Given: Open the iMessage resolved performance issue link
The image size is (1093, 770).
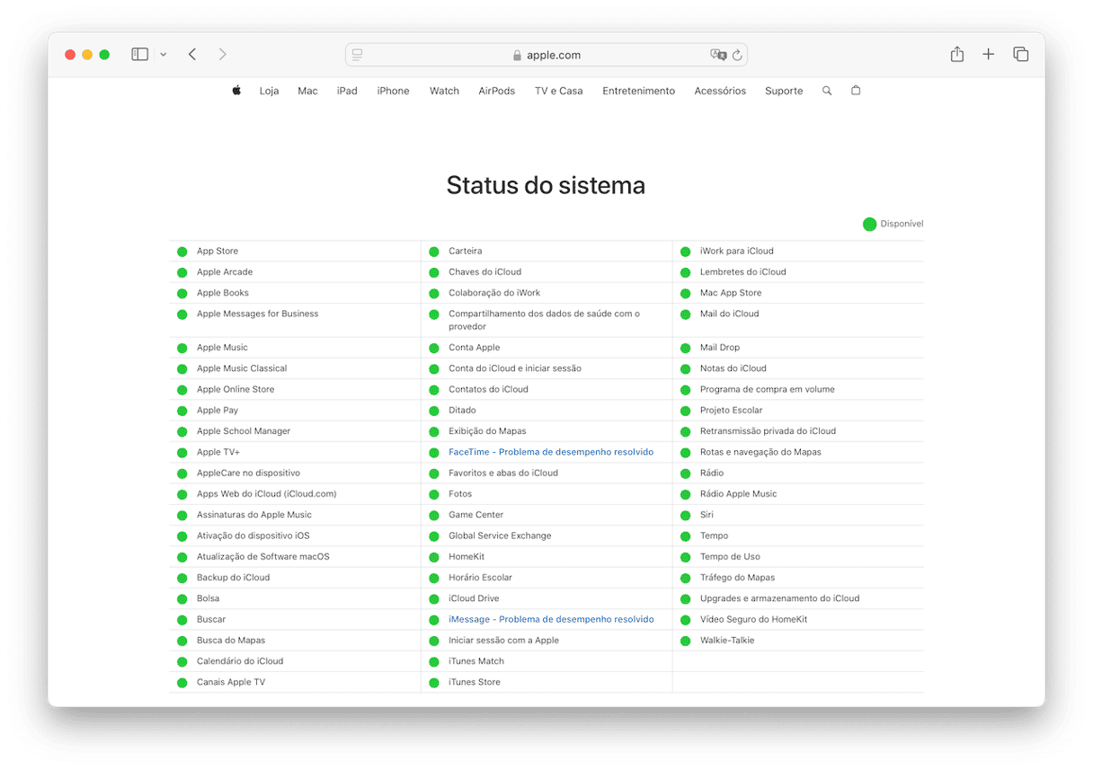Looking at the screenshot, I should [x=551, y=619].
